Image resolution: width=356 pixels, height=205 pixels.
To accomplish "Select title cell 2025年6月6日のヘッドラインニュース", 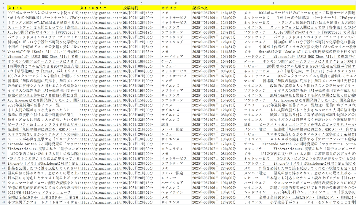I will pyautogui.click(x=43, y=192).
